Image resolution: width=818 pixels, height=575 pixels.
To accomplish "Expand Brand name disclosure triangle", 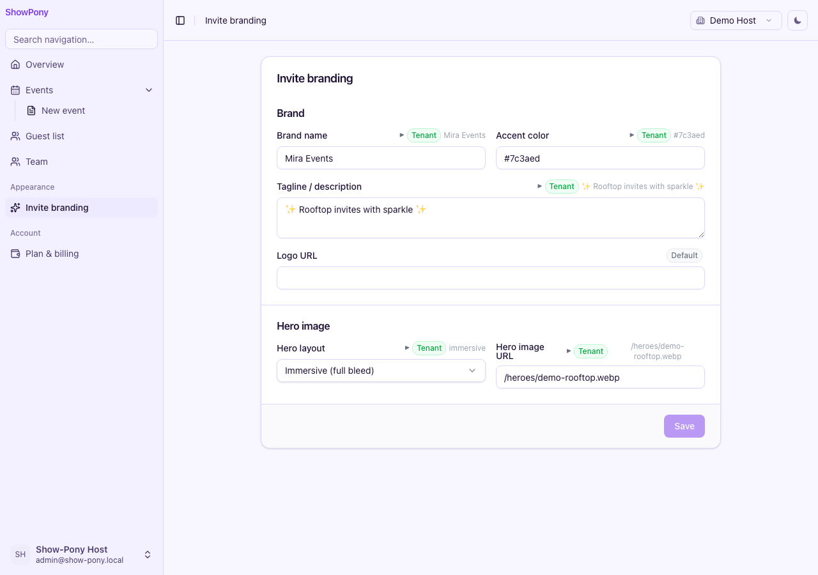I will coord(402,135).
